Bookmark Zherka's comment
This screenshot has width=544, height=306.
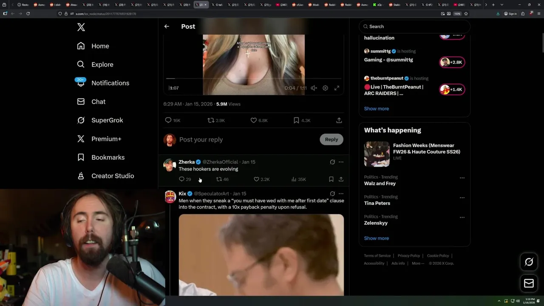tap(331, 179)
